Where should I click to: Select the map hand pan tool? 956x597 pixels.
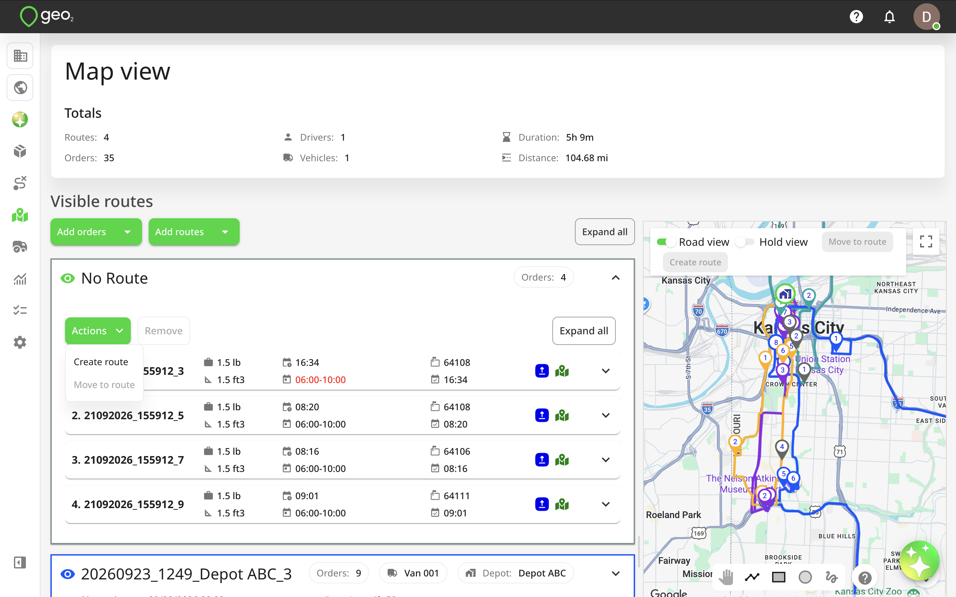[726, 577]
